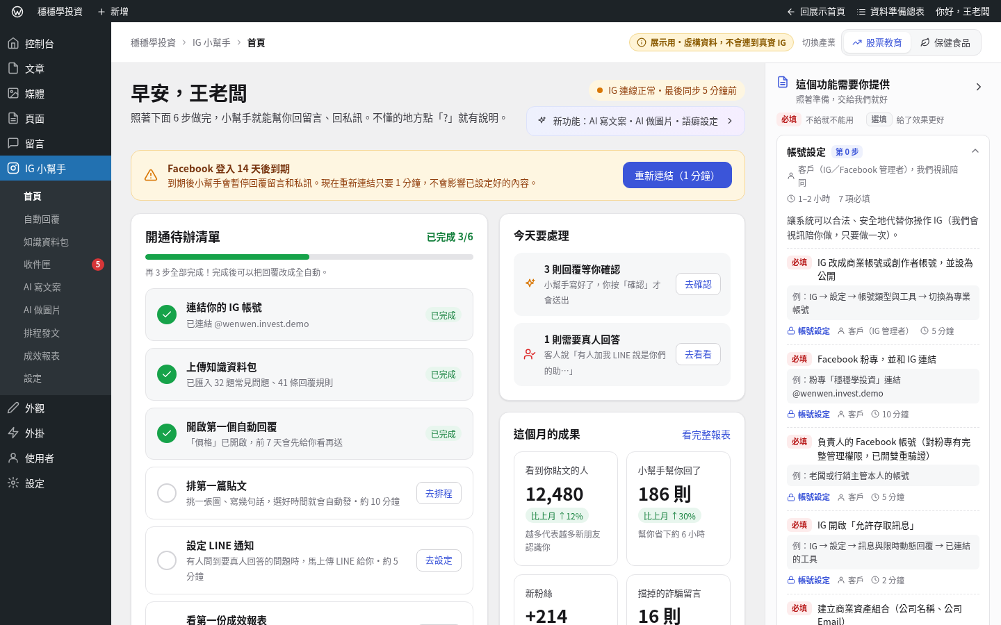The height and width of the screenshot is (625, 1001).
Task: Click the info icon in 展示用 notice
Action: click(642, 42)
